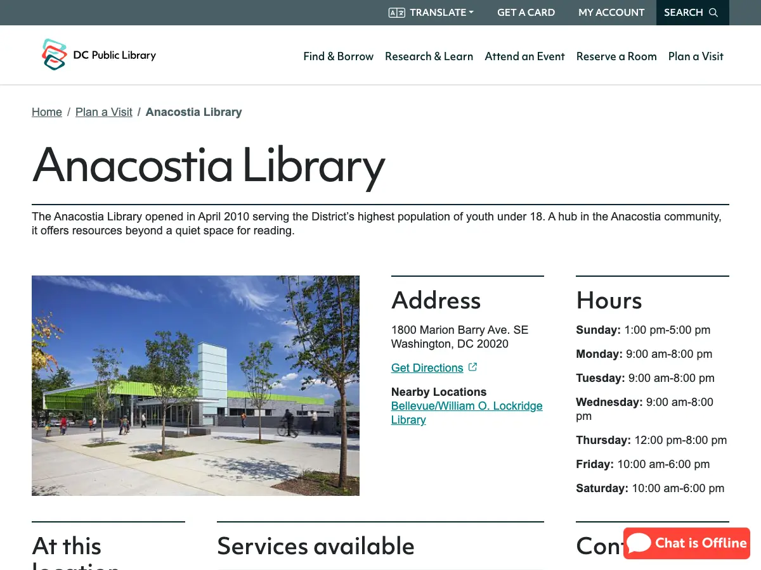The width and height of the screenshot is (761, 570).
Task: Click the Chat is Offline button
Action: [687, 543]
